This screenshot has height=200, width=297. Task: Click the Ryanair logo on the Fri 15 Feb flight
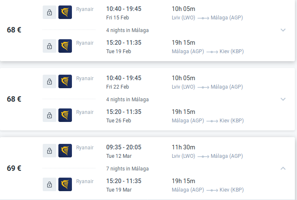click(x=65, y=12)
